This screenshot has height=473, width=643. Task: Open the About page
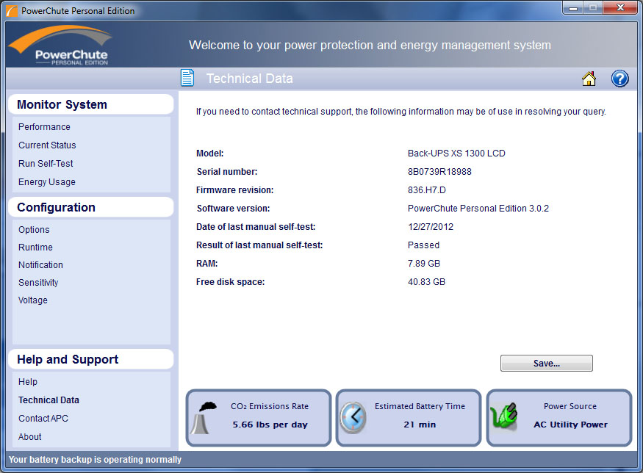pyautogui.click(x=30, y=437)
